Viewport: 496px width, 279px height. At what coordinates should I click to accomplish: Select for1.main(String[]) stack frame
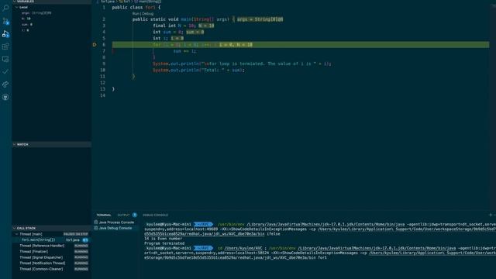tap(51, 239)
